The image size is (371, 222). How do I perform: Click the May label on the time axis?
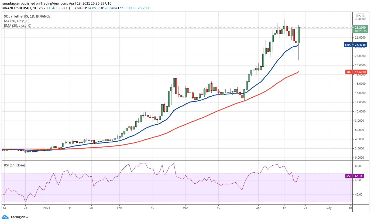pyautogui.click(x=329, y=208)
